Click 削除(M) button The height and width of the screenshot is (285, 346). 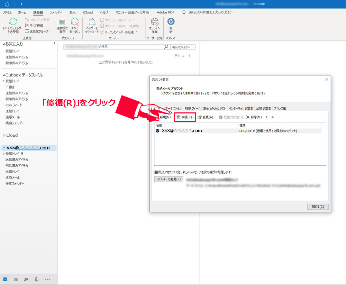[x=254, y=117]
